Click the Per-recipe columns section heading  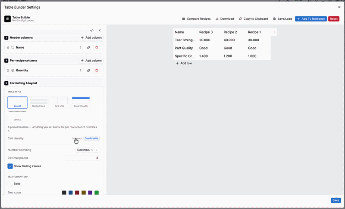point(23,61)
